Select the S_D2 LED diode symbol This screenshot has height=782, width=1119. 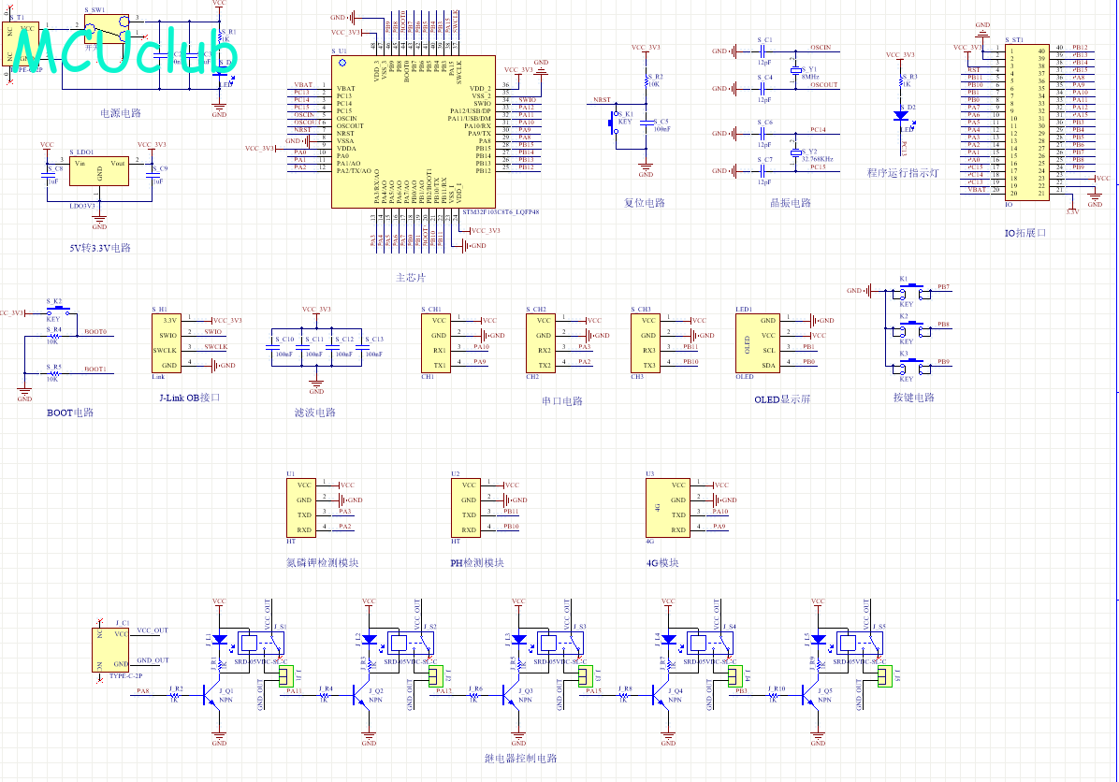point(902,116)
